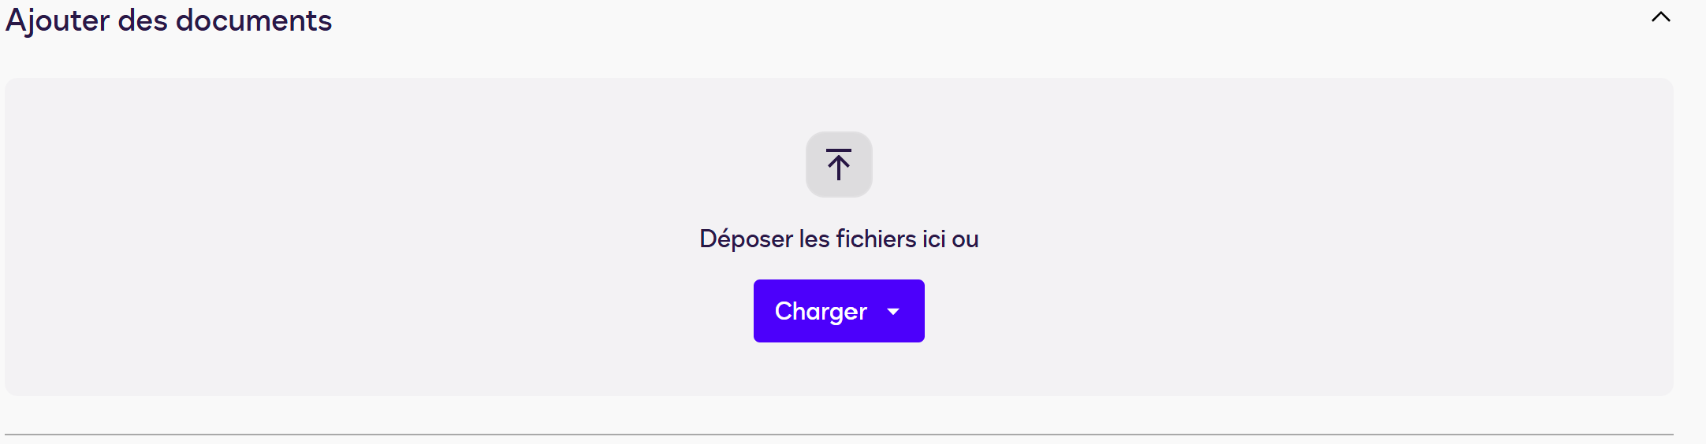Click the horizontal divider below drop zone
This screenshot has width=1706, height=444.
(x=839, y=434)
